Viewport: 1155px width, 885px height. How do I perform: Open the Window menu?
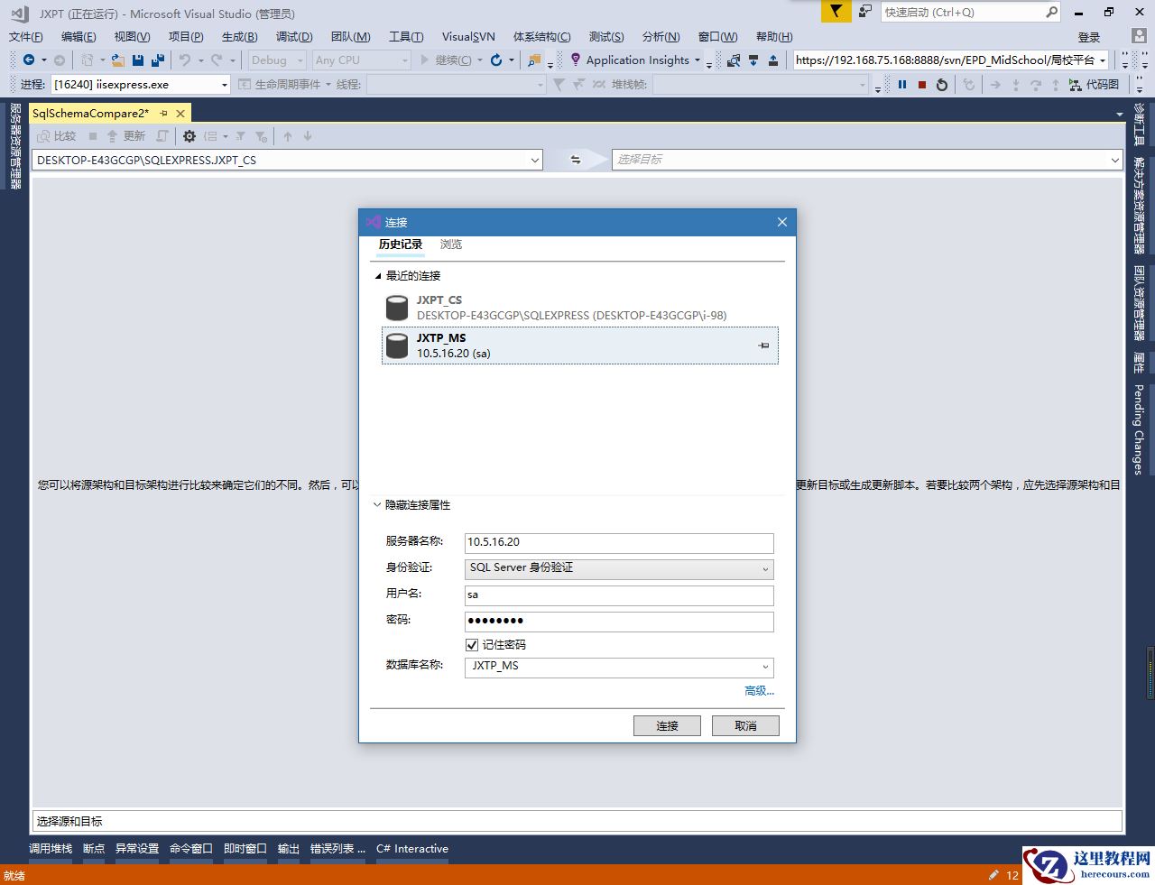pyautogui.click(x=717, y=37)
